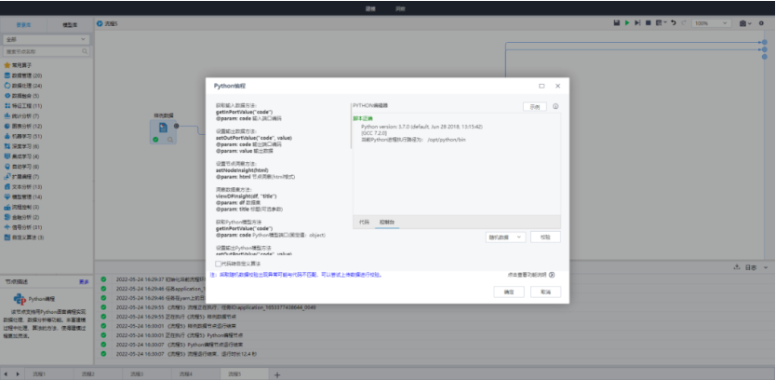
Task: Click the 搜索节点名称 search input field
Action: [x=42, y=51]
